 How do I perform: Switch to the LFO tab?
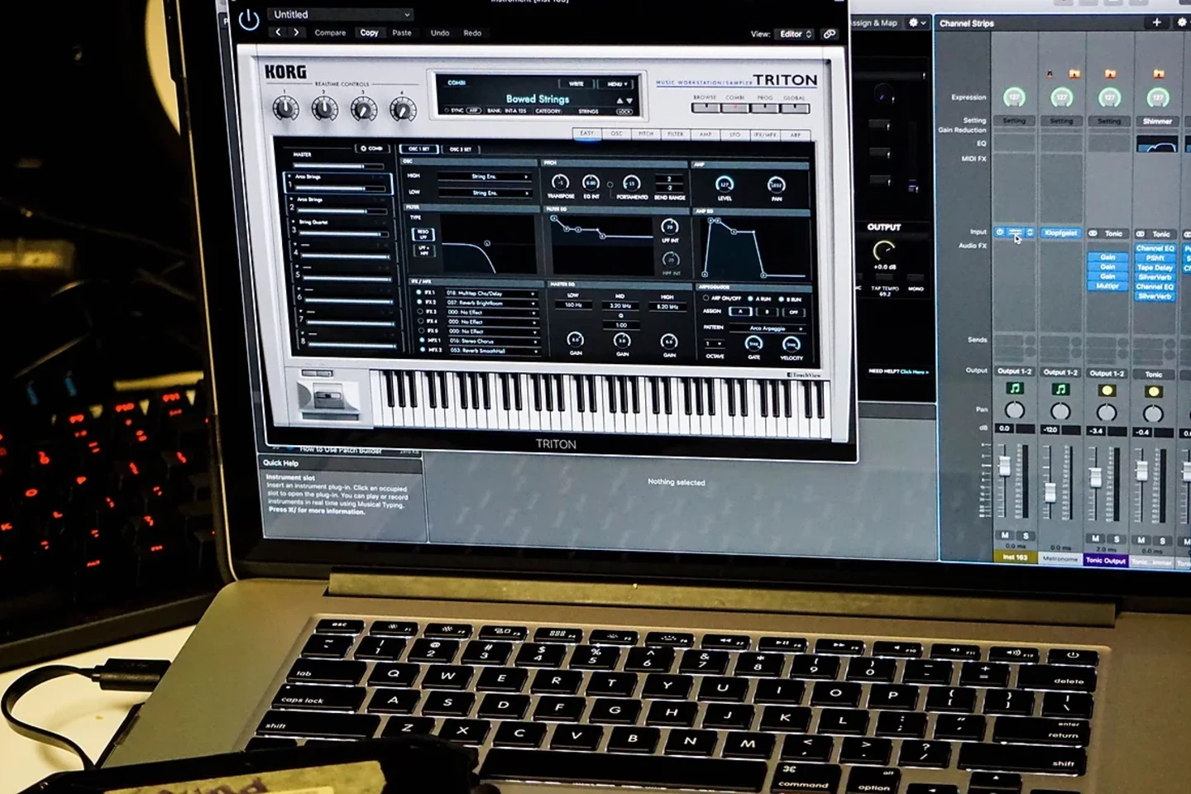tap(734, 134)
